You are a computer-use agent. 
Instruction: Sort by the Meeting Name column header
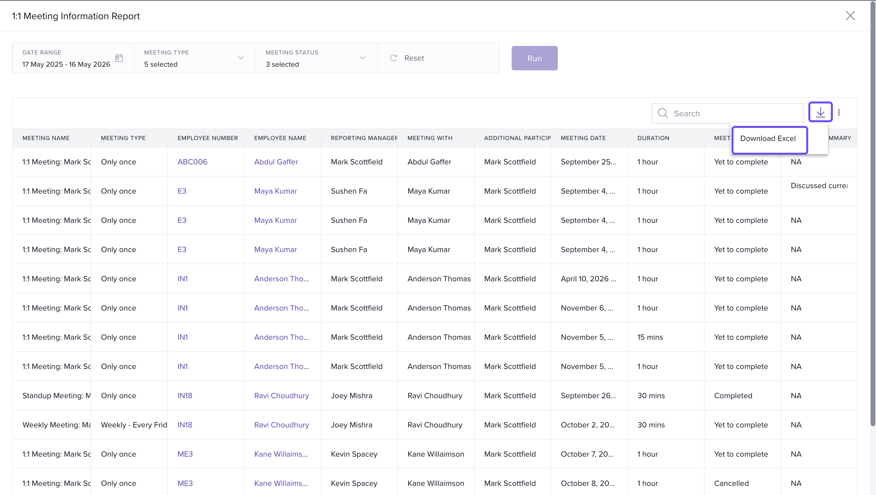click(x=46, y=138)
